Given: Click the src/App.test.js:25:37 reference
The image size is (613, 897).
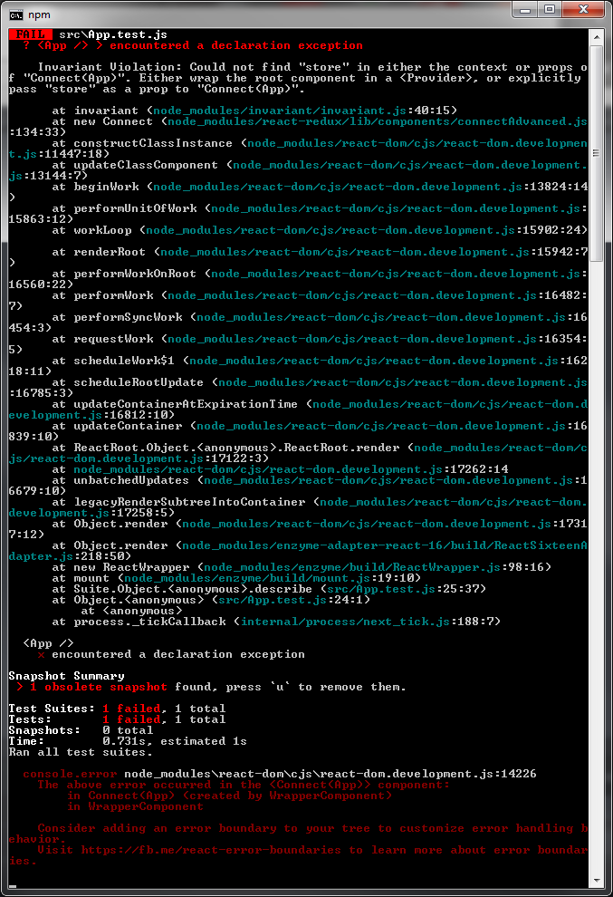Looking at the screenshot, I should pos(403,589).
